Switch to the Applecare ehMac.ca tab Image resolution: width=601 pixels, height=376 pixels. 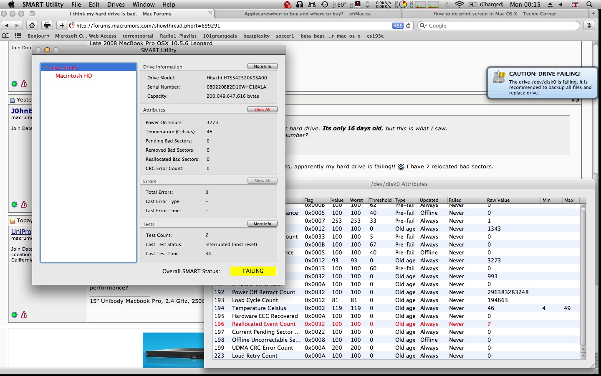click(308, 14)
